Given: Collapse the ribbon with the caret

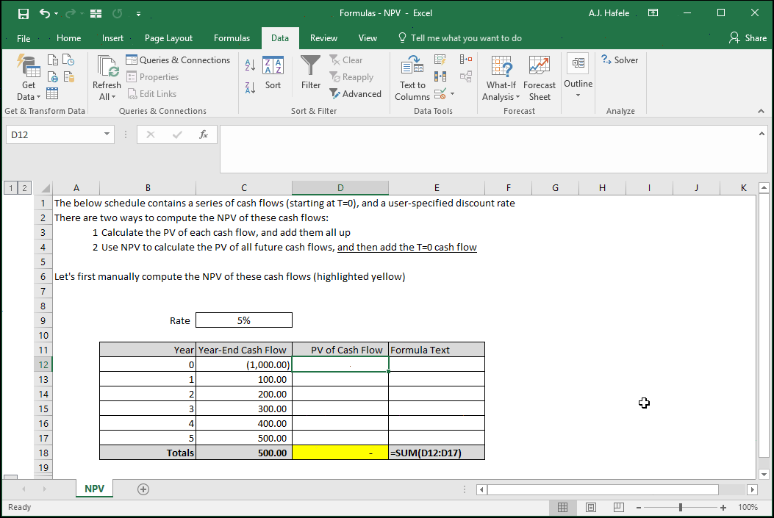Looking at the screenshot, I should 761,112.
